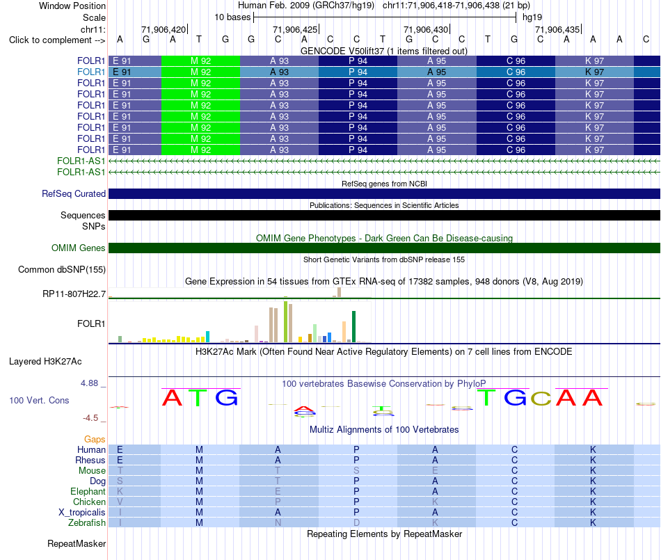This screenshot has height=560, width=661.
Task: Click the M residue in Zebrafish alignment row
Action: point(199,522)
